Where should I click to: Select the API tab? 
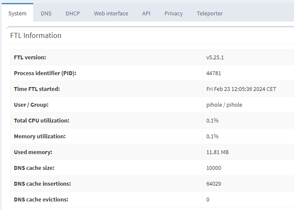(146, 13)
